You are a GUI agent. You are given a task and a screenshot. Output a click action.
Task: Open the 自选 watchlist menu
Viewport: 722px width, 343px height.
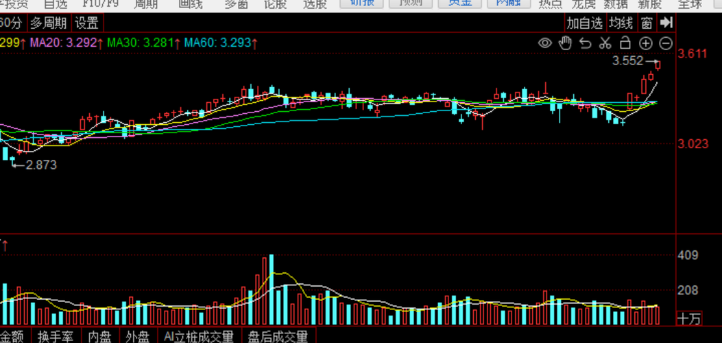[56, 4]
